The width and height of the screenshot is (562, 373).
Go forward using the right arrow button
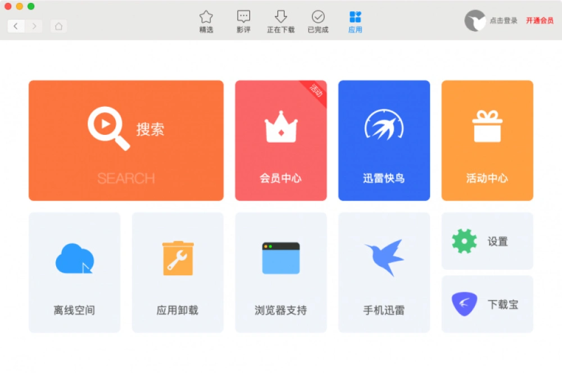(x=34, y=26)
